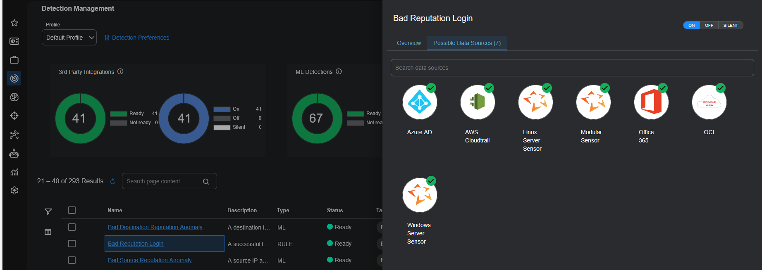Select the Azure AD data source
This screenshot has width=762, height=270.
coord(420,102)
